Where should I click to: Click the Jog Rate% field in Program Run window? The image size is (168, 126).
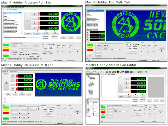tap(37, 56)
